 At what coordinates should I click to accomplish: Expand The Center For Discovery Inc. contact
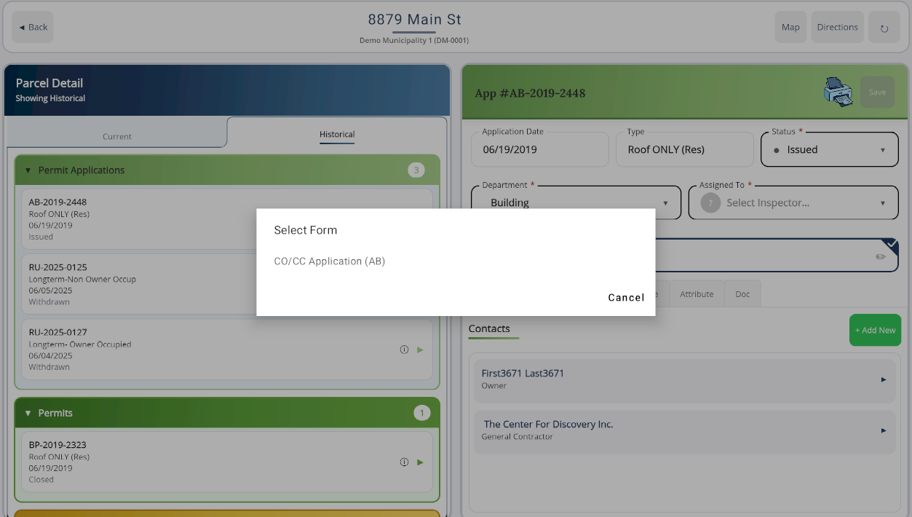point(684,430)
